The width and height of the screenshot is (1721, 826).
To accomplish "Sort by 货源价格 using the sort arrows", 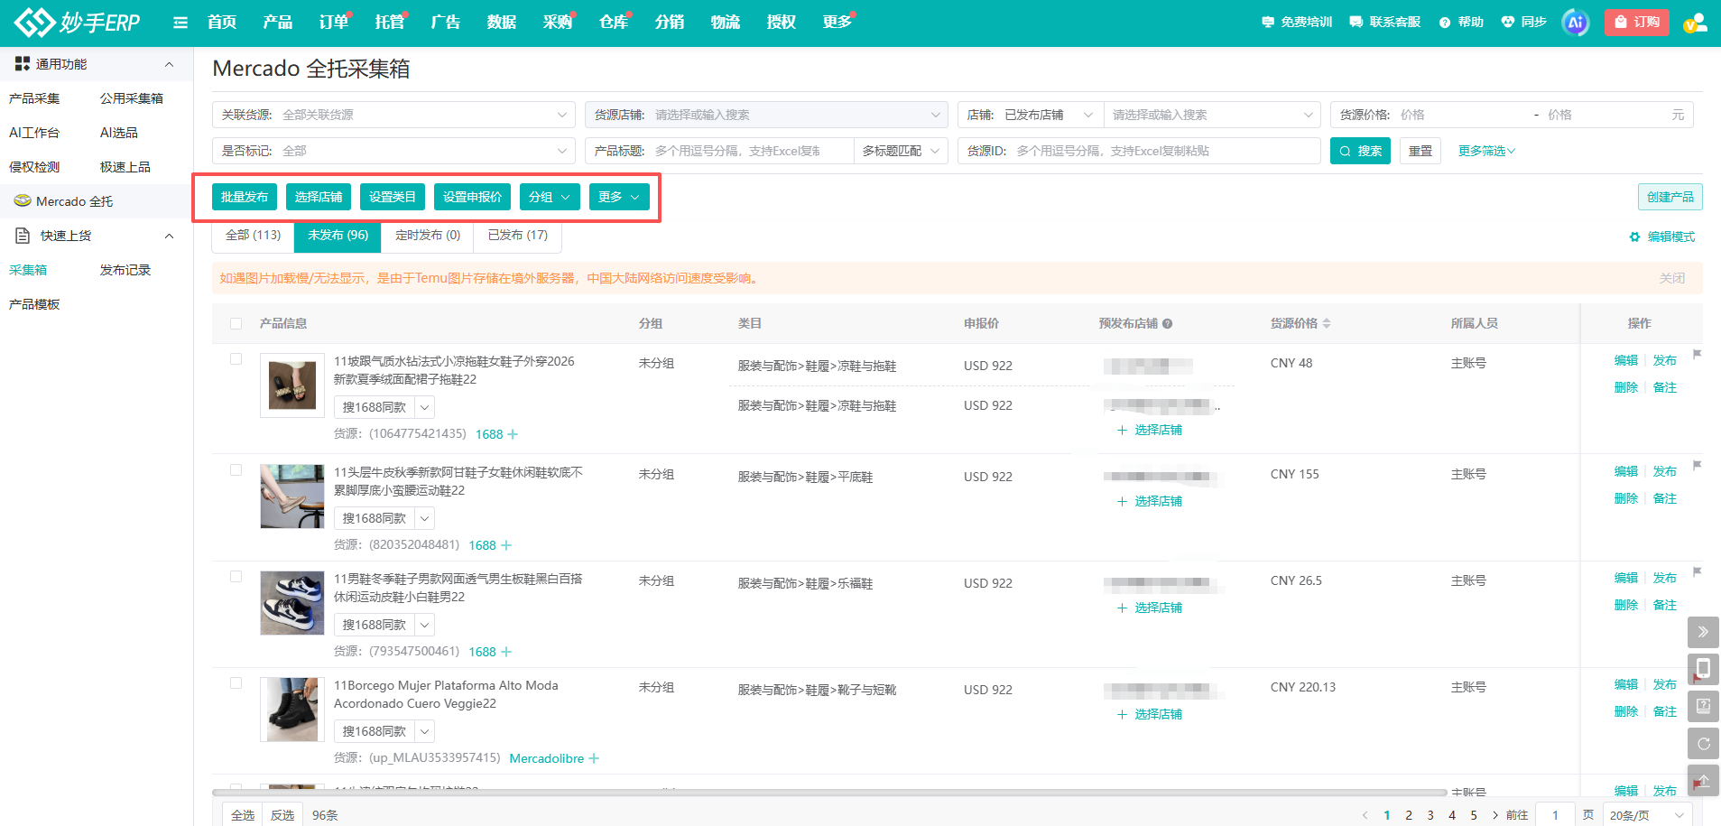I will 1327,323.
